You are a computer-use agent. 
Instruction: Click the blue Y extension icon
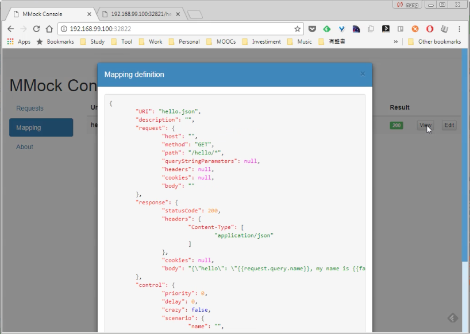[x=341, y=29]
